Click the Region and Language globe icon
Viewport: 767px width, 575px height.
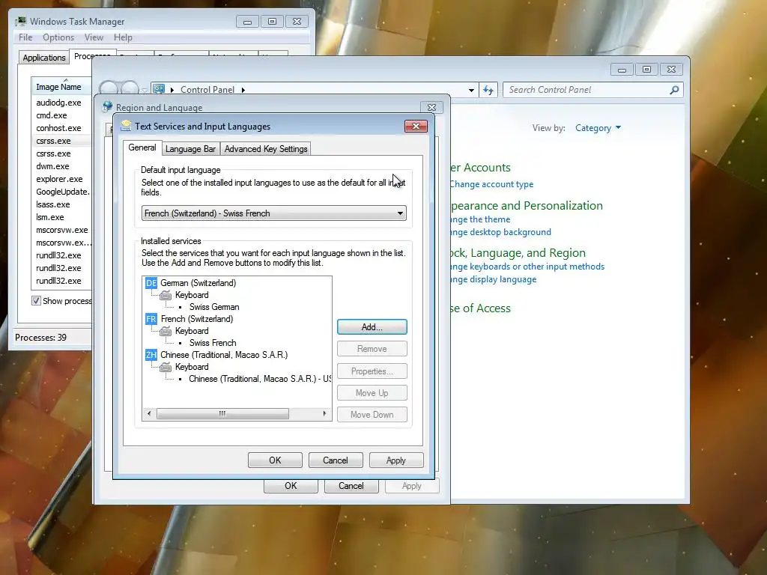[107, 107]
